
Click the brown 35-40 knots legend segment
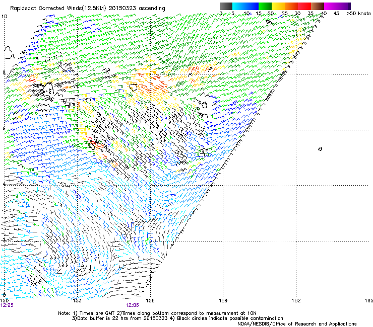point(318,6)
